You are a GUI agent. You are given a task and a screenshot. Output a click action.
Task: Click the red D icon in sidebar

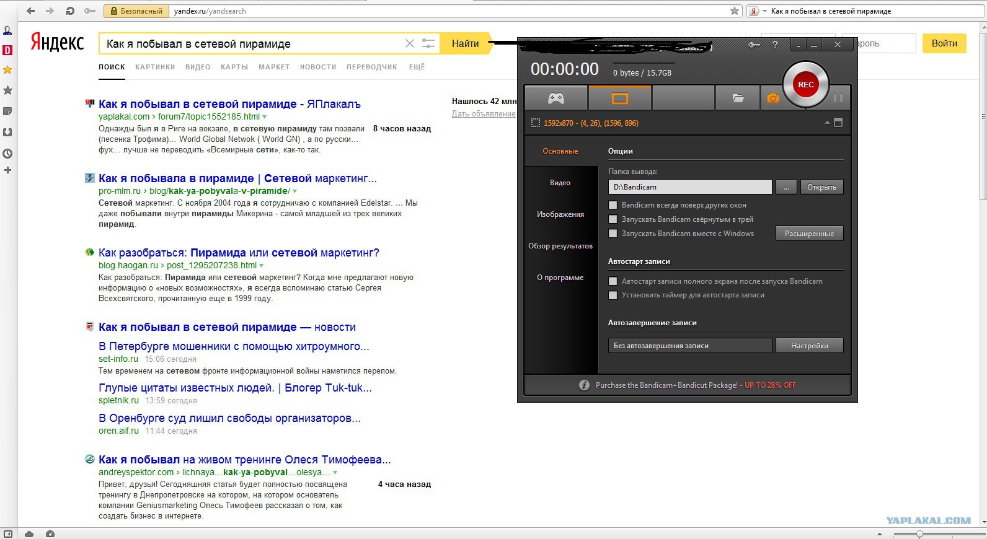click(x=7, y=50)
